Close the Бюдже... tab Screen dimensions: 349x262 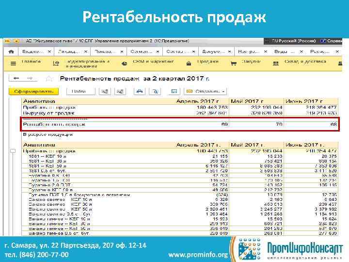(x=49, y=52)
